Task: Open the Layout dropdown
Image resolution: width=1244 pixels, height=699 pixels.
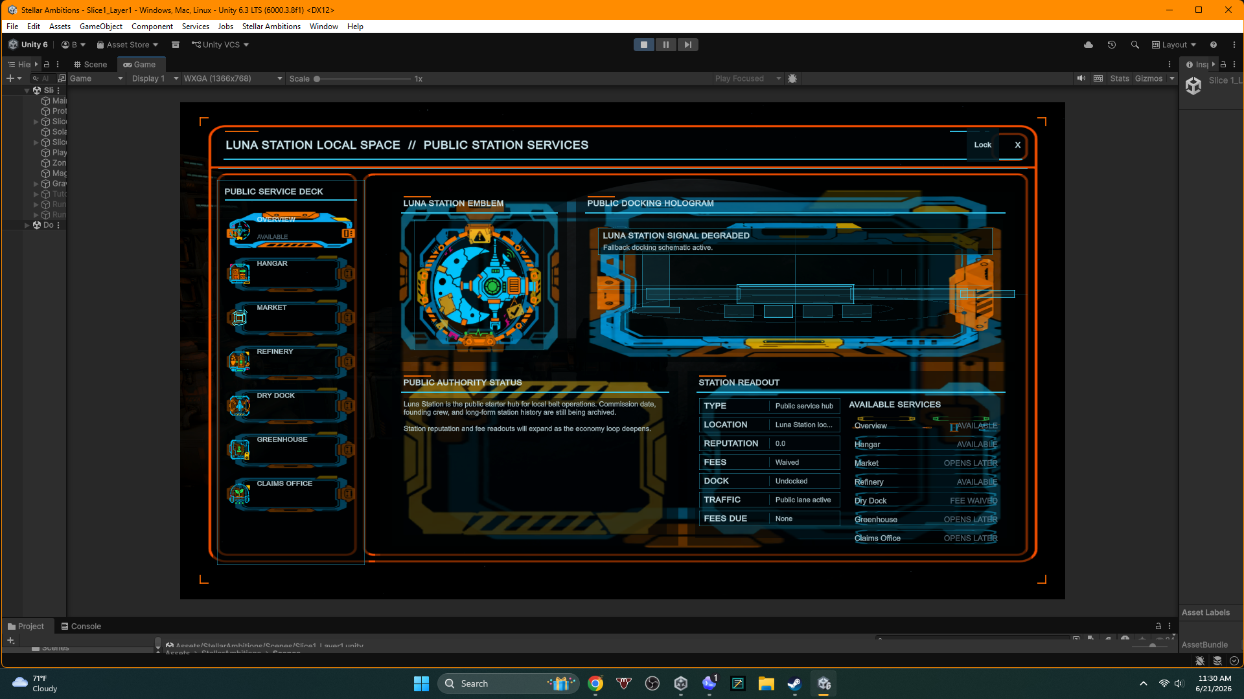Action: (1174, 45)
